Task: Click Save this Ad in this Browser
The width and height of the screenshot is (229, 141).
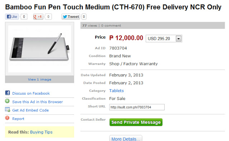Action: tap(38, 102)
